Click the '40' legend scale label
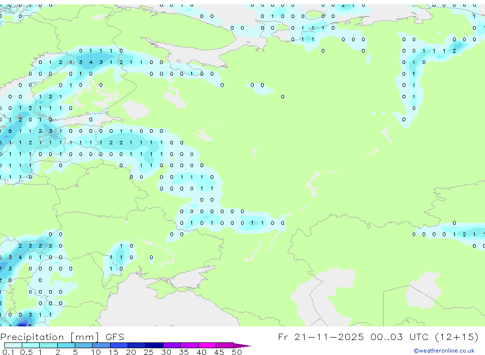 click(201, 352)
